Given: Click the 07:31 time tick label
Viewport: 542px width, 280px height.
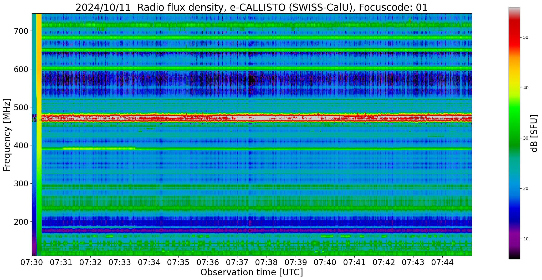Looking at the screenshot, I should pyautogui.click(x=61, y=262).
